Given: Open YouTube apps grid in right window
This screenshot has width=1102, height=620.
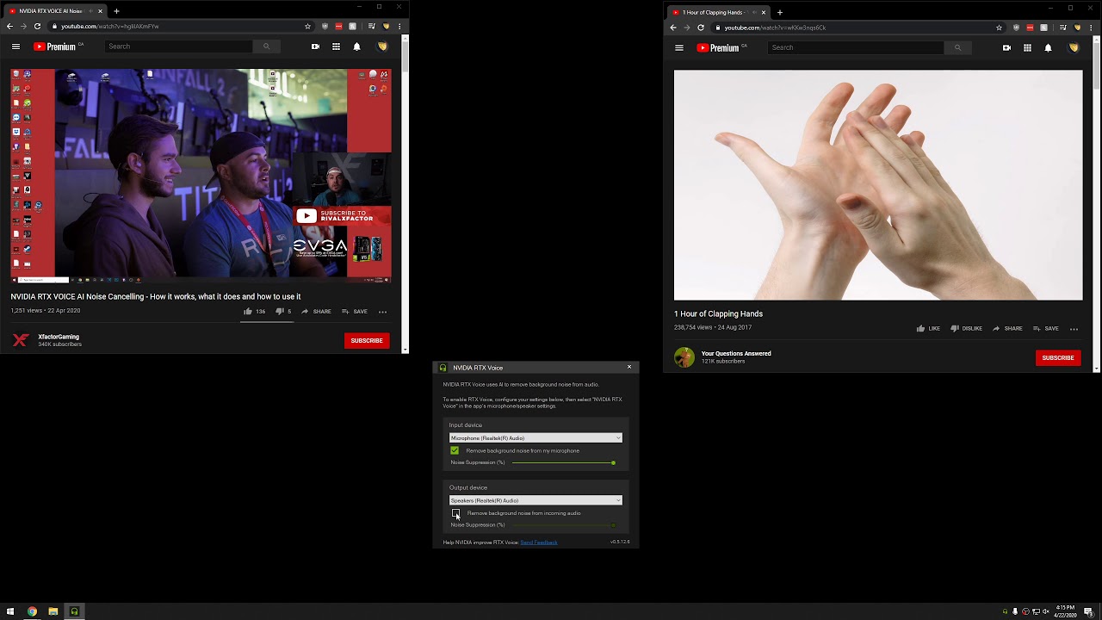Looking at the screenshot, I should click(x=1027, y=47).
